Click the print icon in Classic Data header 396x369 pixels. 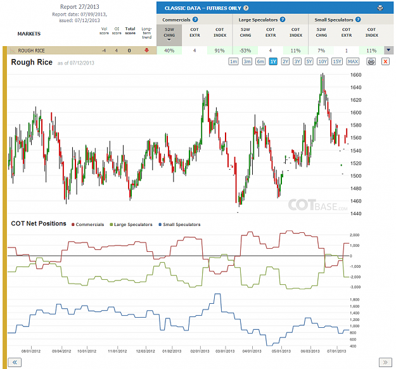[380, 8]
